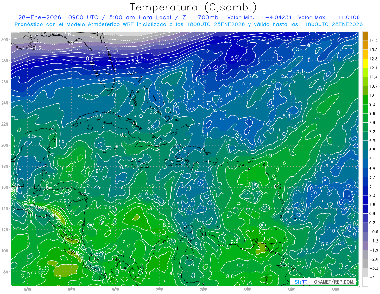Click the "14N" latitude axis label
The width and height of the screenshot is (380, 294).
coord(5,208)
